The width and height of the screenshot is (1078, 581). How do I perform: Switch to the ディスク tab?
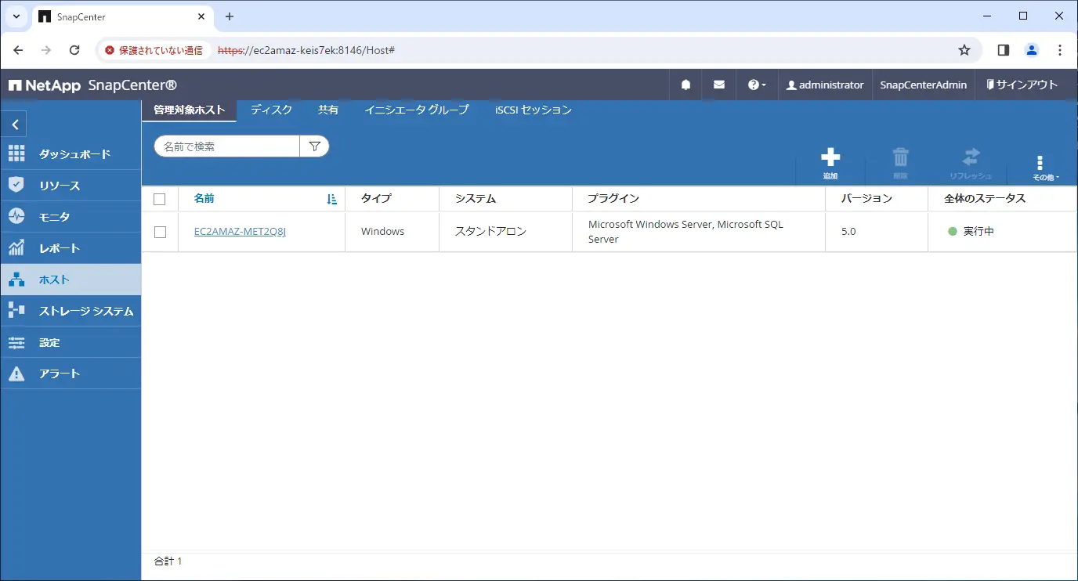point(271,110)
